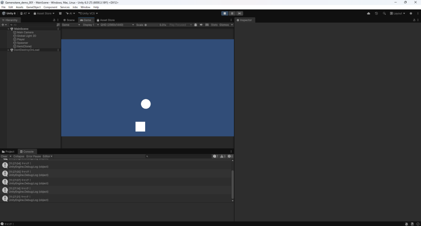Viewport: 421px width, 226px height.
Task: Open the Play Focused dropdown
Action: click(x=180, y=25)
